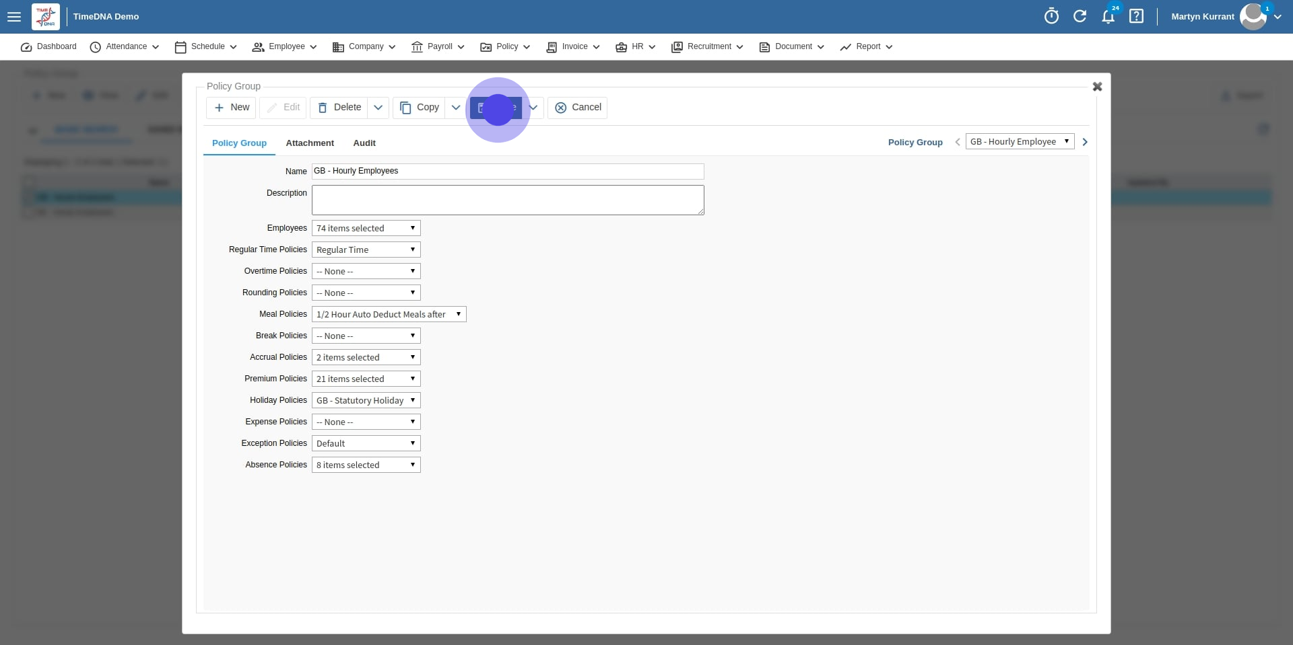Click the disabled Edit button
The image size is (1293, 645).
(x=283, y=108)
